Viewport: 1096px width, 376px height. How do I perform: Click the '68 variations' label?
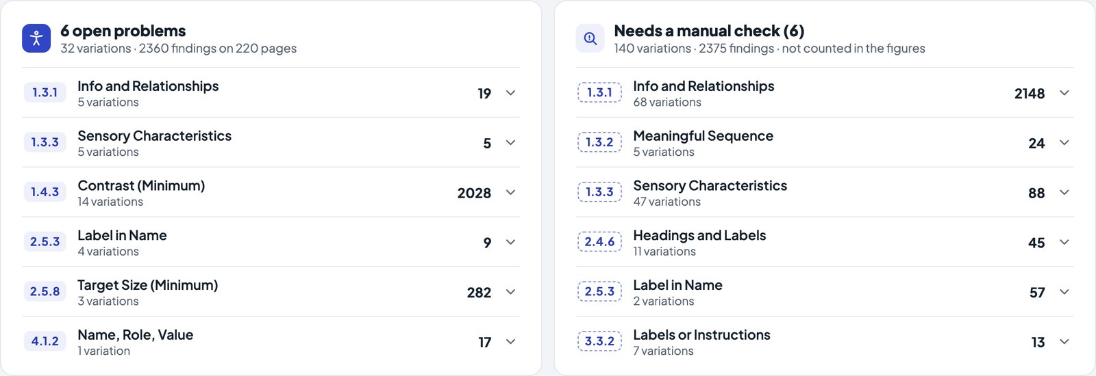coord(667,103)
